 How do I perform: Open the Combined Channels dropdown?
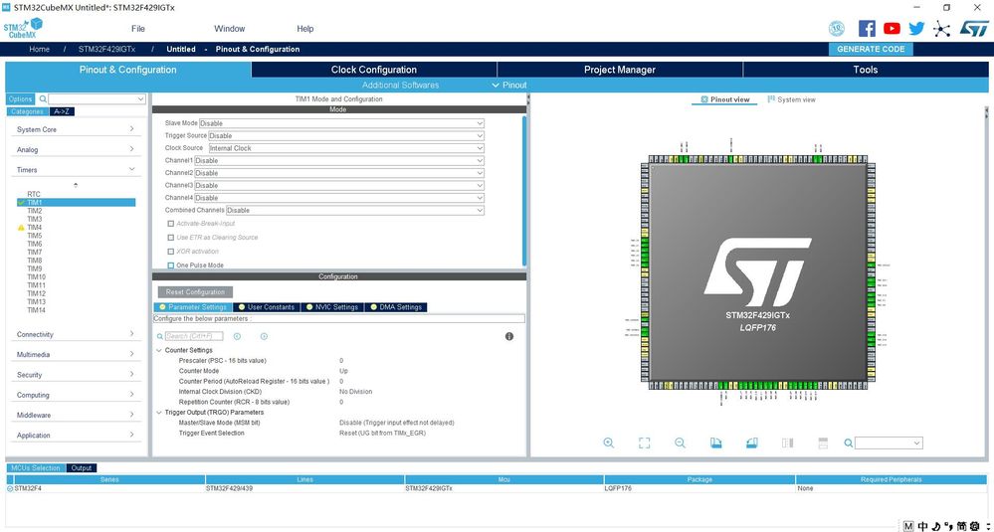[x=355, y=210]
